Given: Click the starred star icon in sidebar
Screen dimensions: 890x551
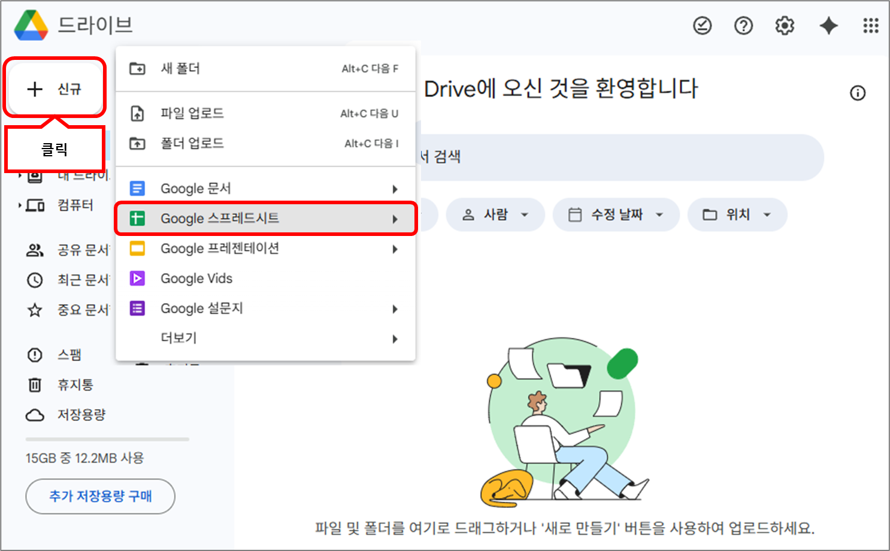Looking at the screenshot, I should 35,310.
